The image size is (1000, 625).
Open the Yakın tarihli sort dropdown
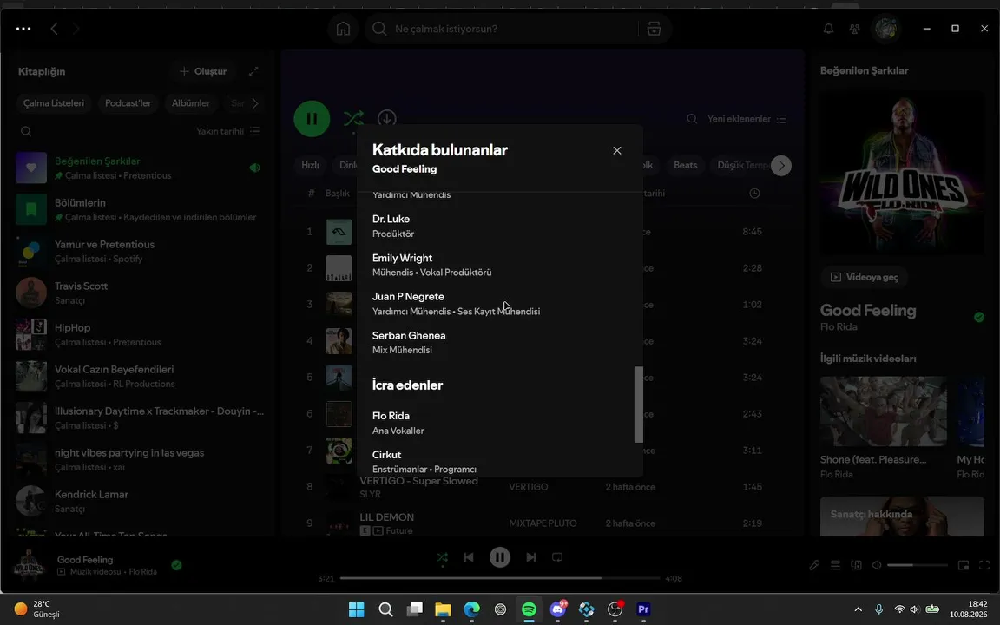(227, 131)
